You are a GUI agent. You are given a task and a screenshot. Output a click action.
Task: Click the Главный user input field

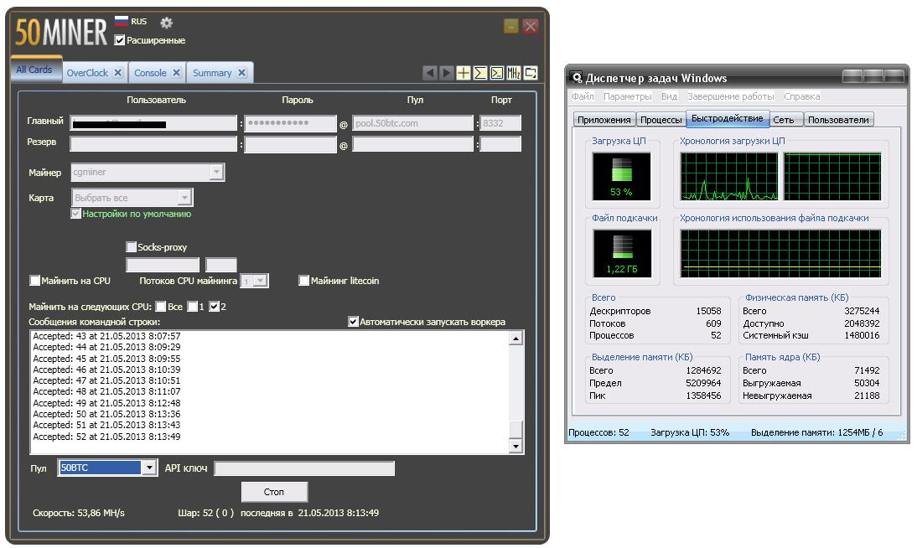pyautogui.click(x=153, y=123)
